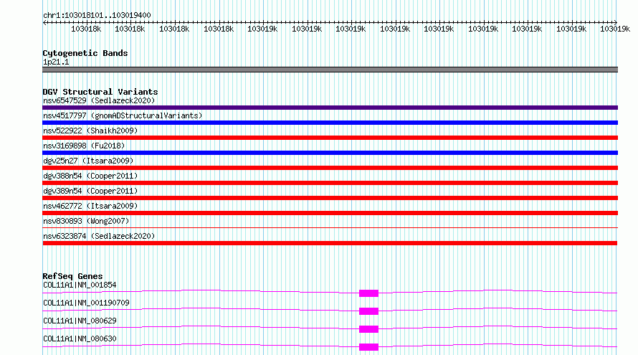Click the red dgv388n54 variant bar
This screenshot has height=355, width=638.
(330, 183)
